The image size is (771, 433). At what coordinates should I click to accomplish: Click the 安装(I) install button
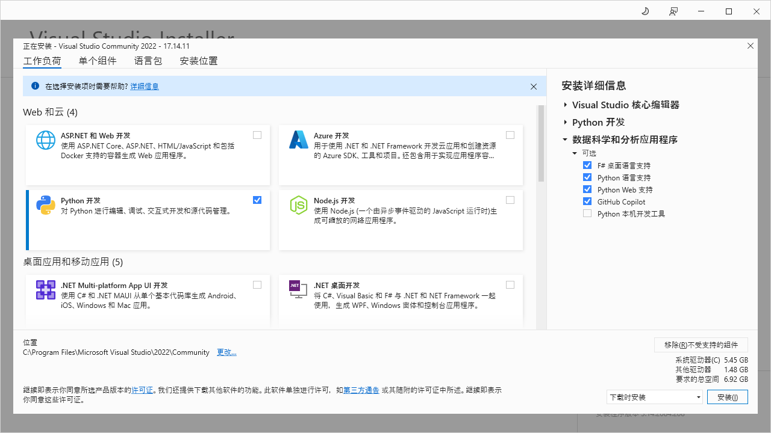728,397
